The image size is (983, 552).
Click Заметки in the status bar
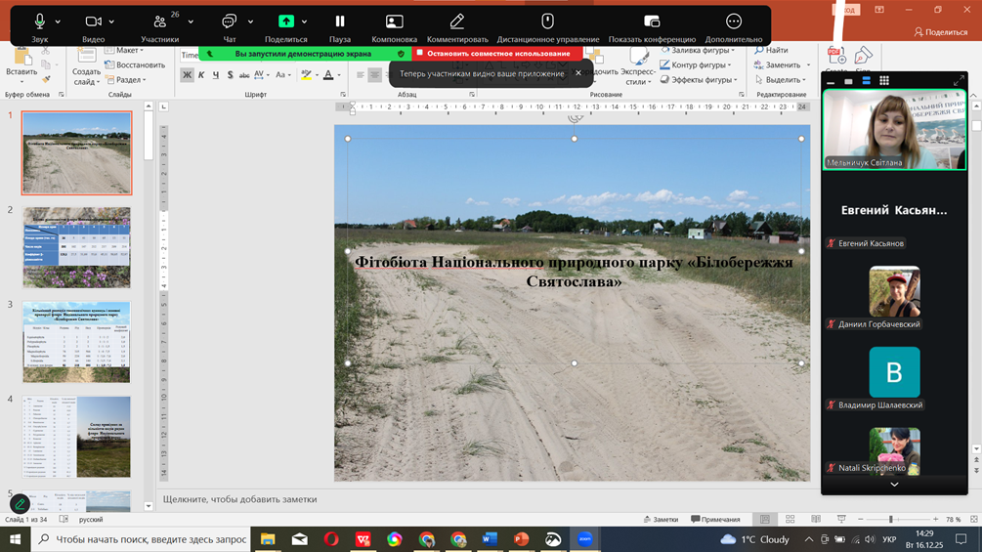click(661, 520)
